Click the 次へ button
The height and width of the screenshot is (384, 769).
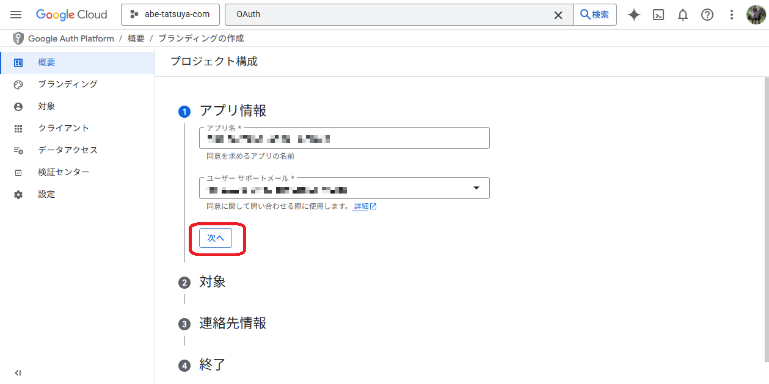[x=216, y=238]
